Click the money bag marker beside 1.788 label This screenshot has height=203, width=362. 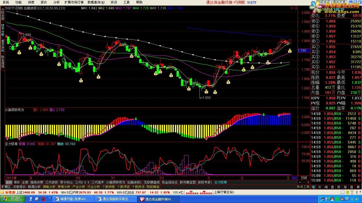(290, 50)
